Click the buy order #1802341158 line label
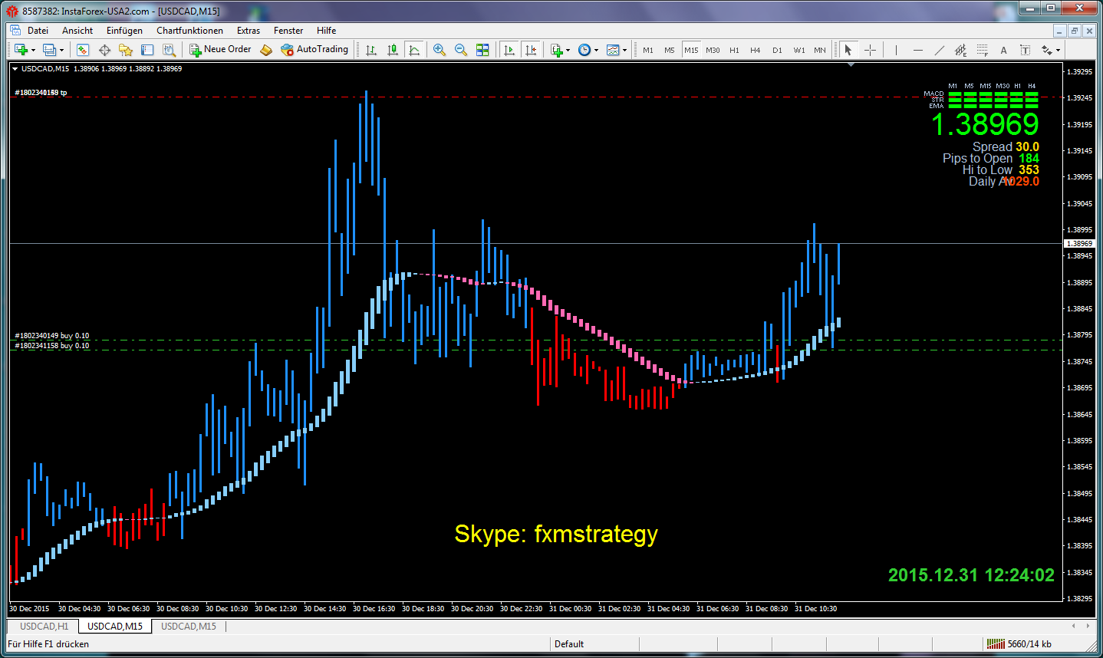This screenshot has height=658, width=1103. point(51,346)
